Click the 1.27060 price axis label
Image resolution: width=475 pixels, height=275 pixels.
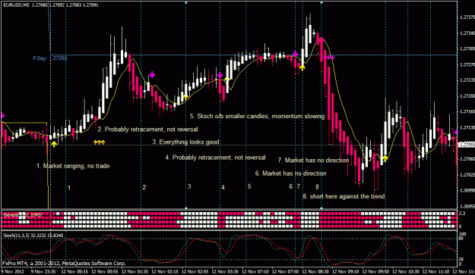tap(467, 159)
